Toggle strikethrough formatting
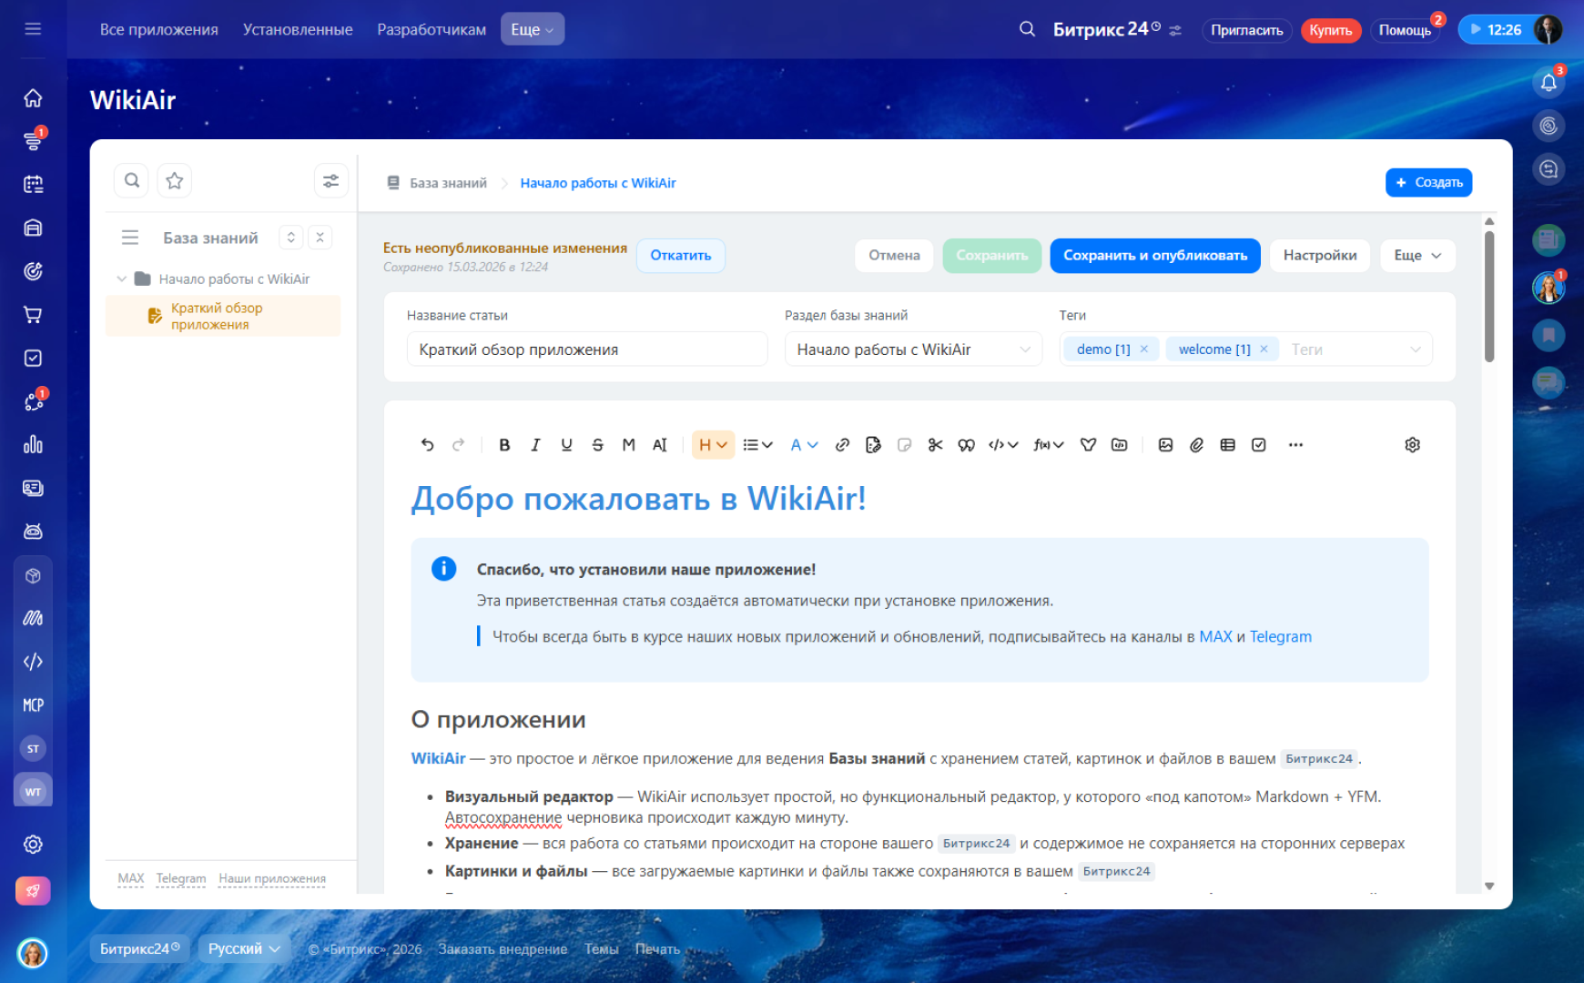 coord(597,445)
